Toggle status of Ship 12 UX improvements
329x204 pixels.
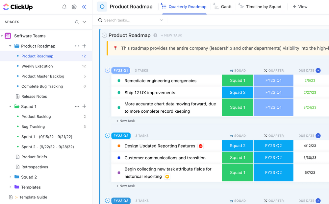[x=119, y=93]
